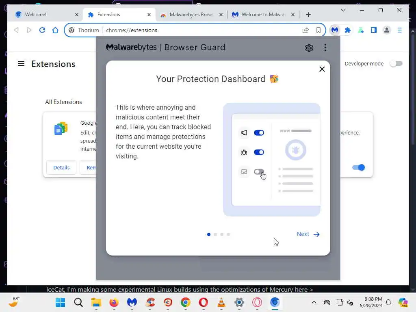The image size is (416, 312).
Task: Open Malwarebytes app from taskbar
Action: (132, 302)
